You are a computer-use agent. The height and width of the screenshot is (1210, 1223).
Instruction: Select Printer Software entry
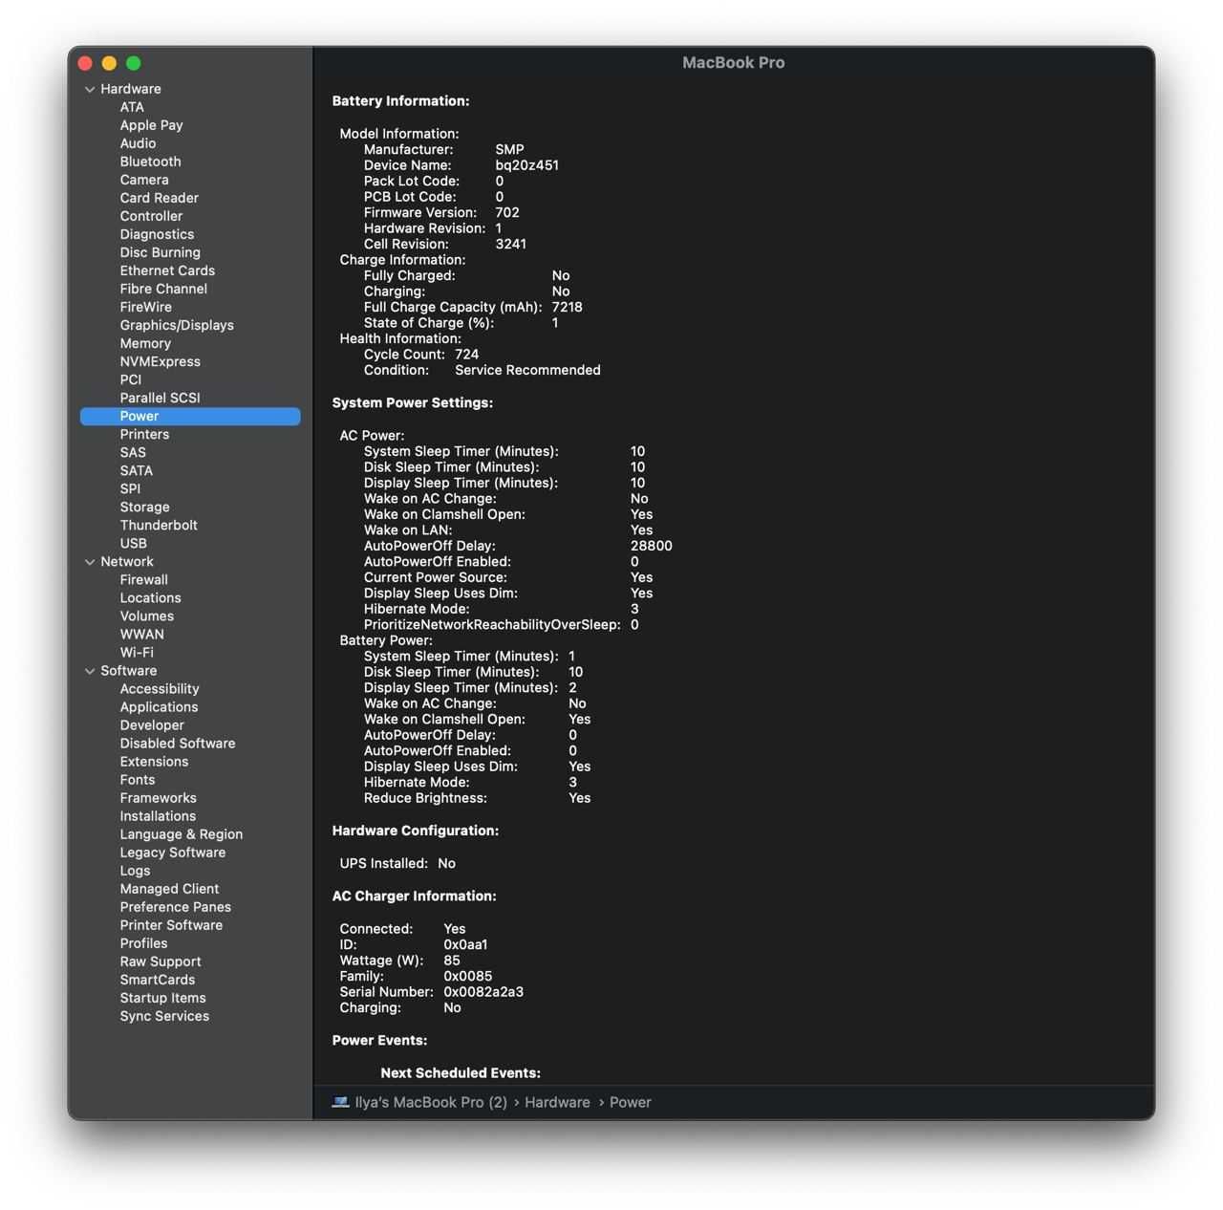pyautogui.click(x=171, y=925)
